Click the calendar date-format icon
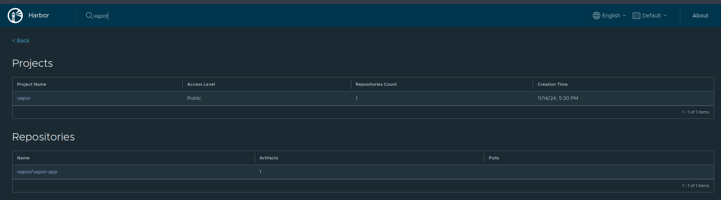The height and width of the screenshot is (200, 721). pos(636,16)
